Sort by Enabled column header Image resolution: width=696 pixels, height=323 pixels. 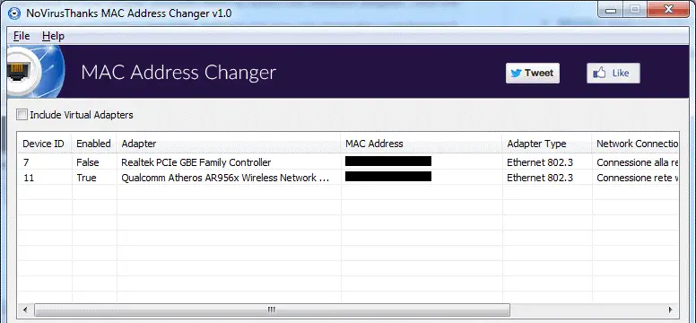coord(94,144)
